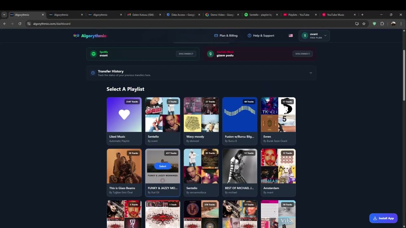The width and height of the screenshot is (406, 228).
Task: Click the Transfer History clock icon
Action: 93,73
